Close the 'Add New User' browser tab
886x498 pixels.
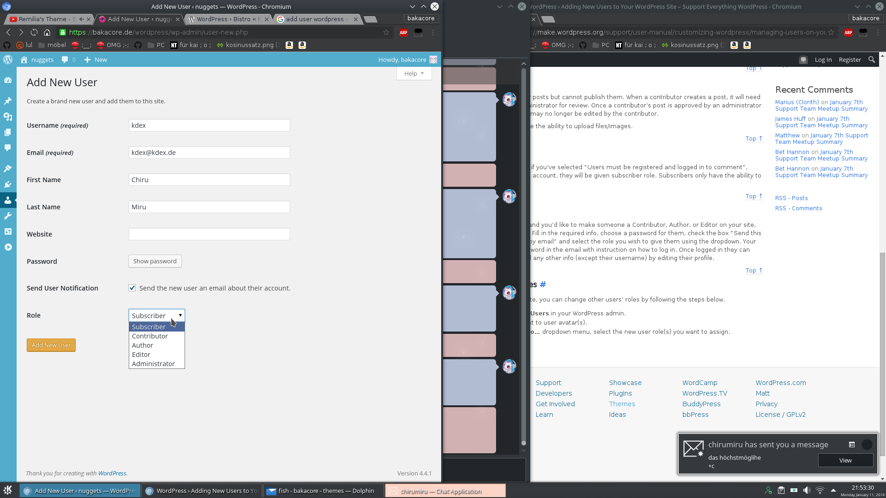(178, 19)
